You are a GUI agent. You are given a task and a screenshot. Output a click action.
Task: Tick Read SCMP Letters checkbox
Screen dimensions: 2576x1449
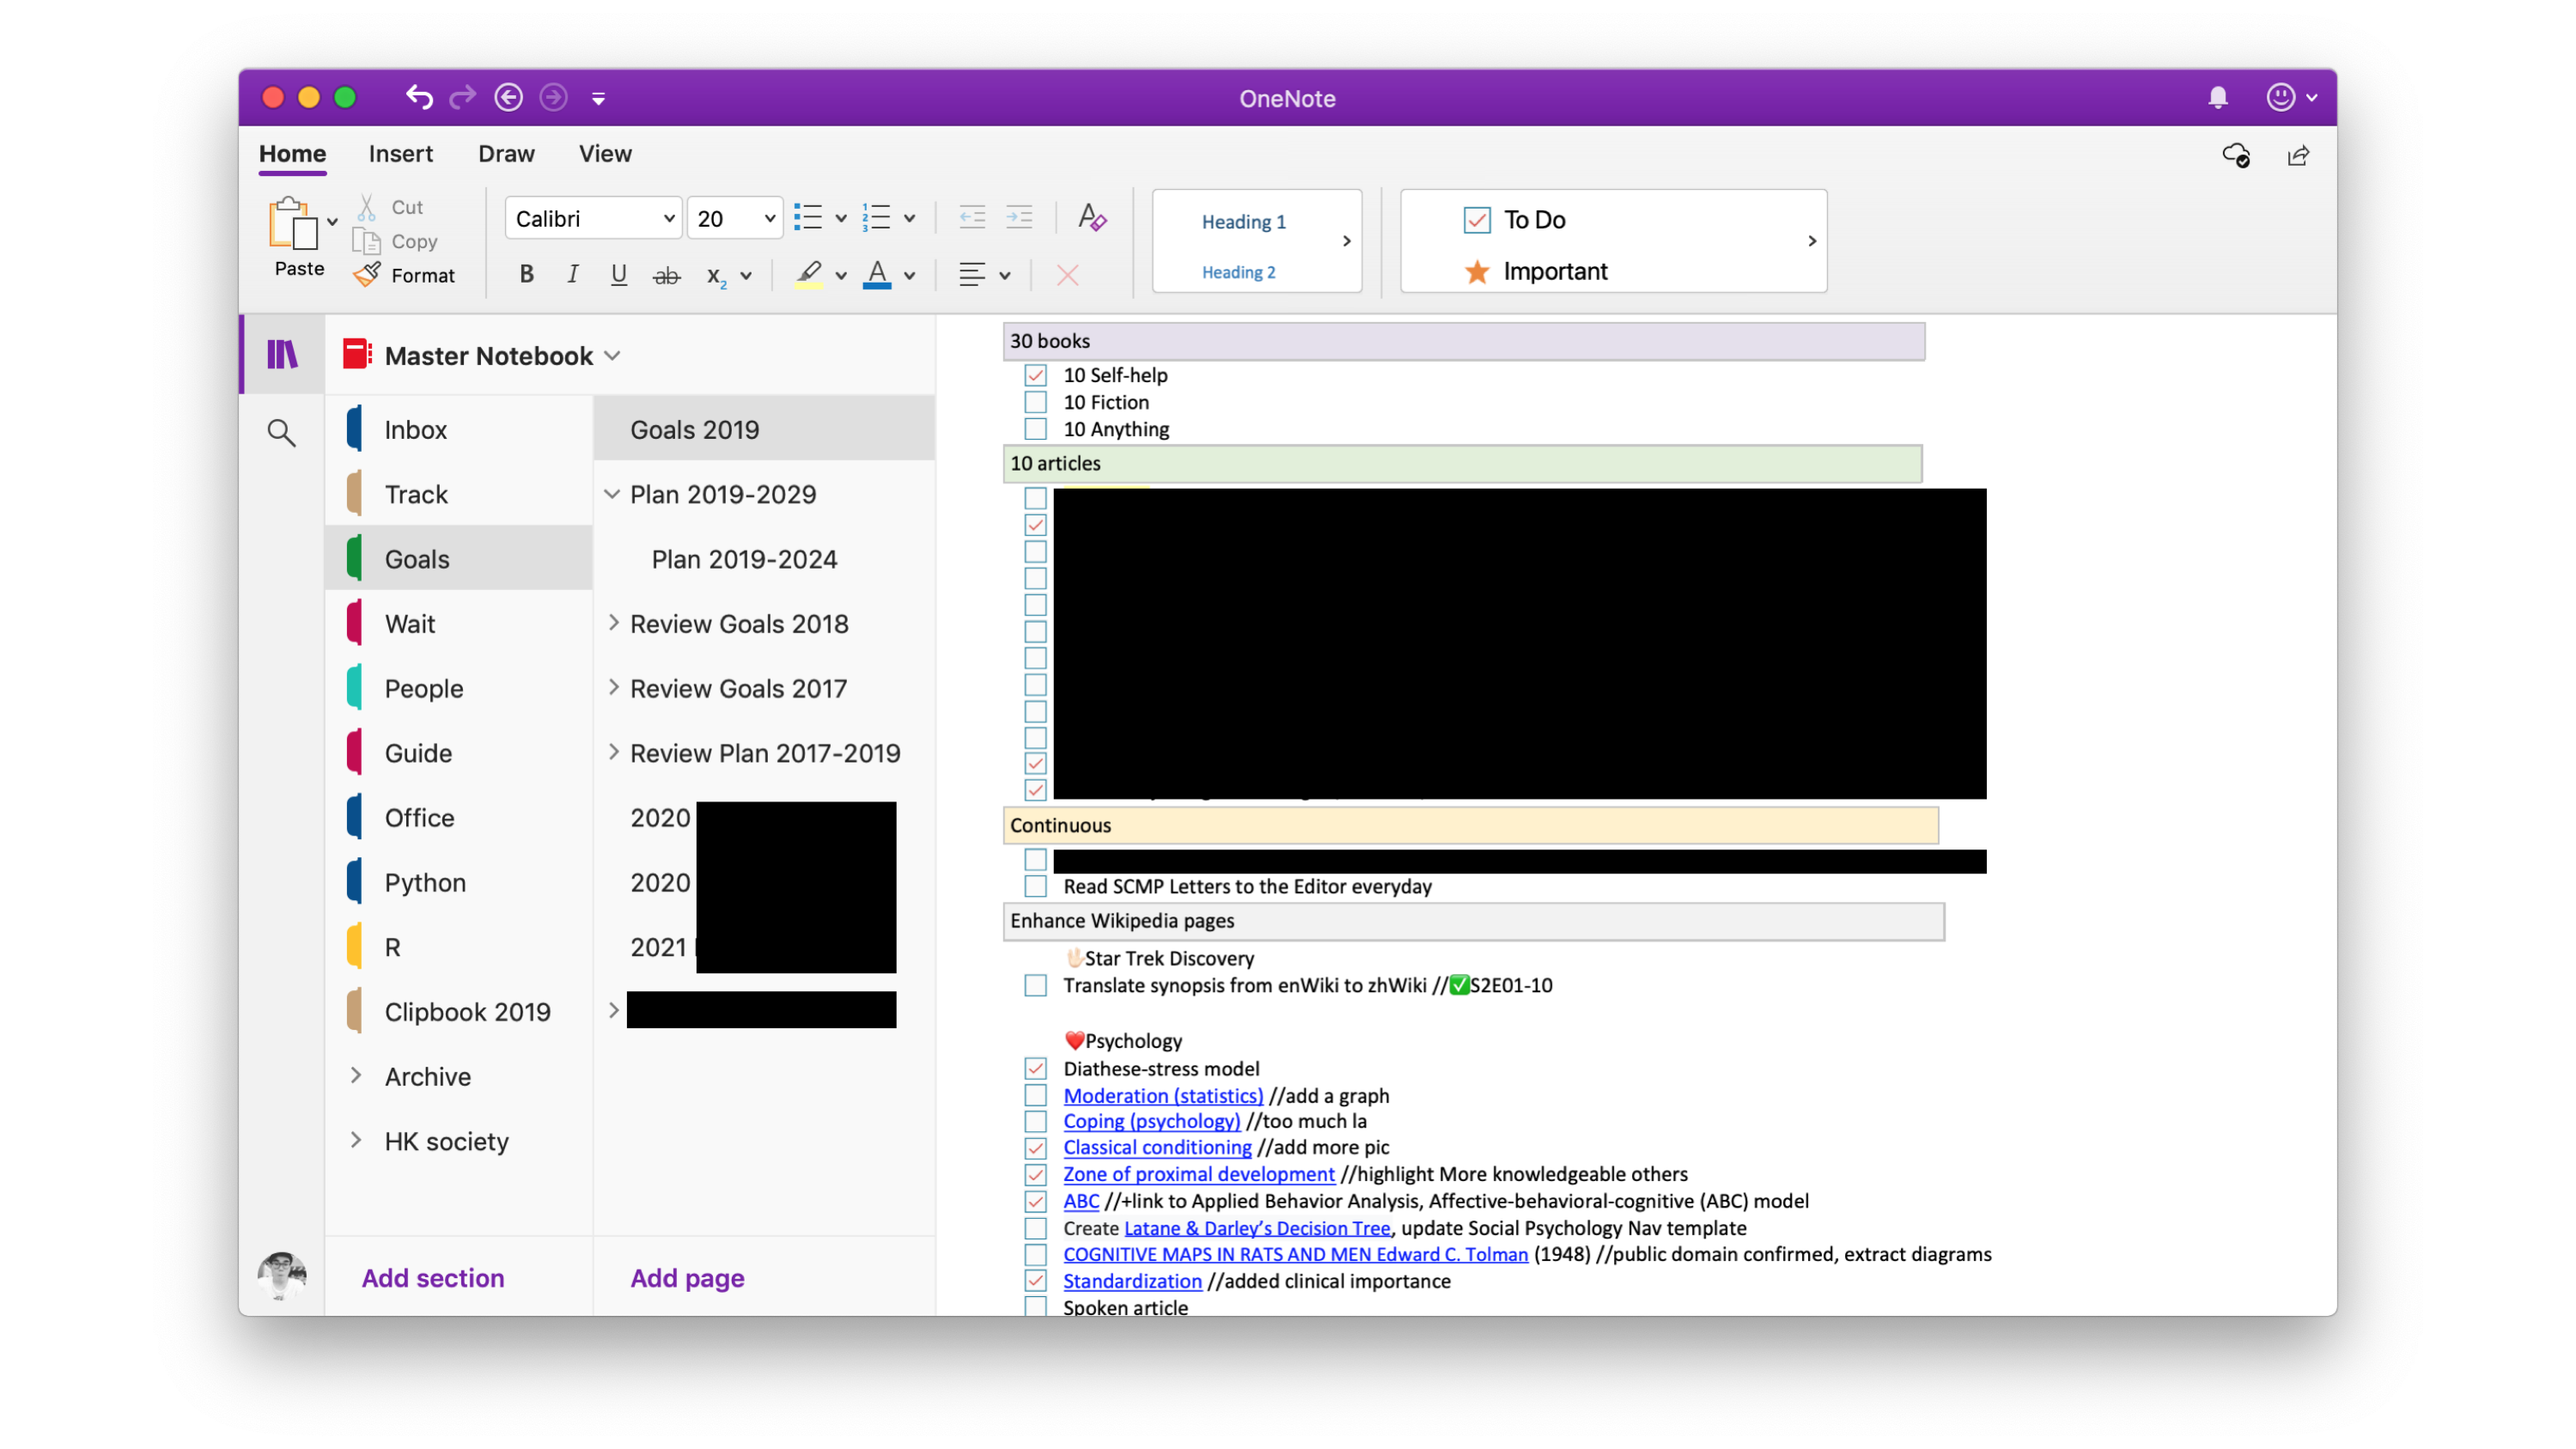tap(1035, 887)
